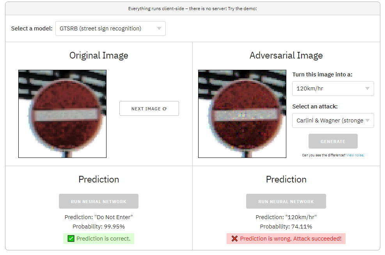Click the Attack succeeded red banner
The height and width of the screenshot is (255, 385).
(286, 239)
